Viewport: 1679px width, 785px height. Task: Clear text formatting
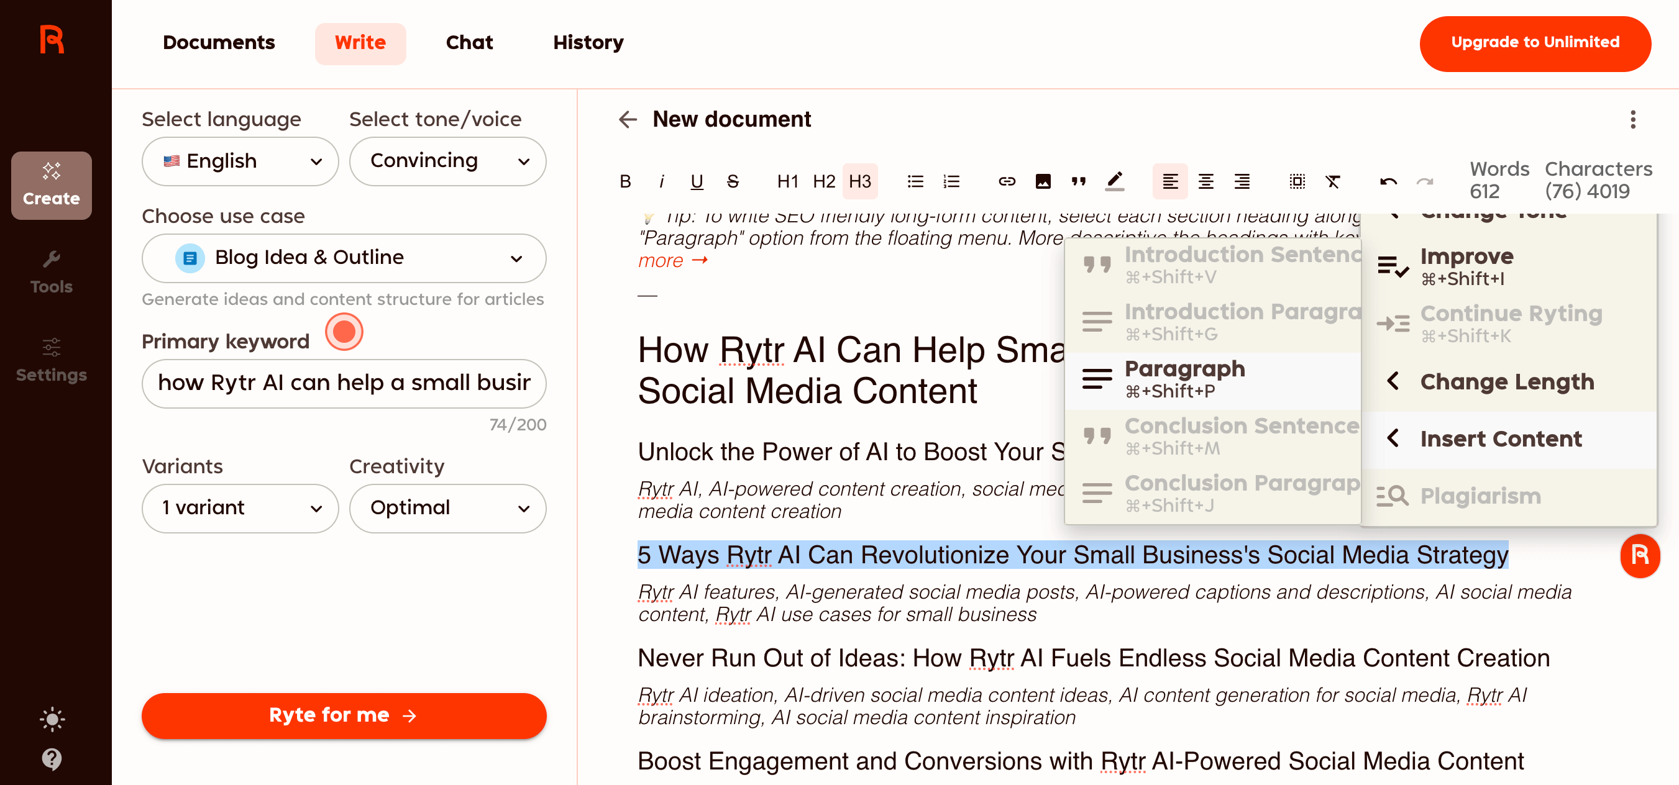coord(1333,182)
